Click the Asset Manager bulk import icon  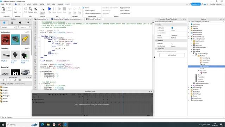(15, 80)
